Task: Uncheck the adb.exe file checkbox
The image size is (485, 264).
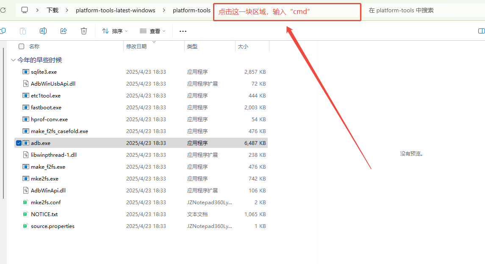Action: click(x=19, y=143)
